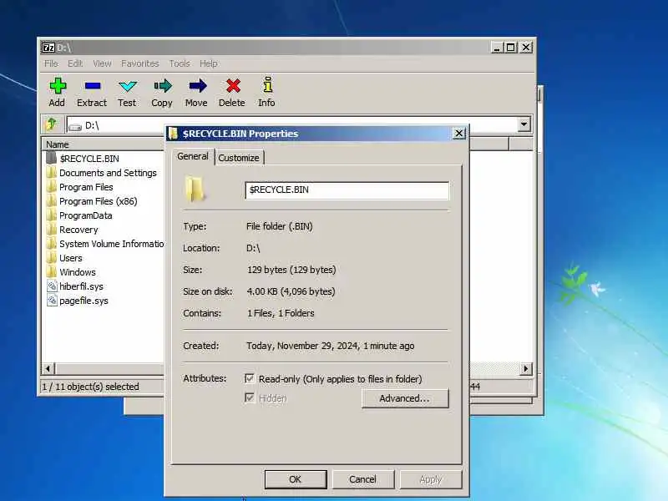This screenshot has height=501, width=668.
Task: Toggle the Read-only attribute checkbox
Action: coord(250,378)
